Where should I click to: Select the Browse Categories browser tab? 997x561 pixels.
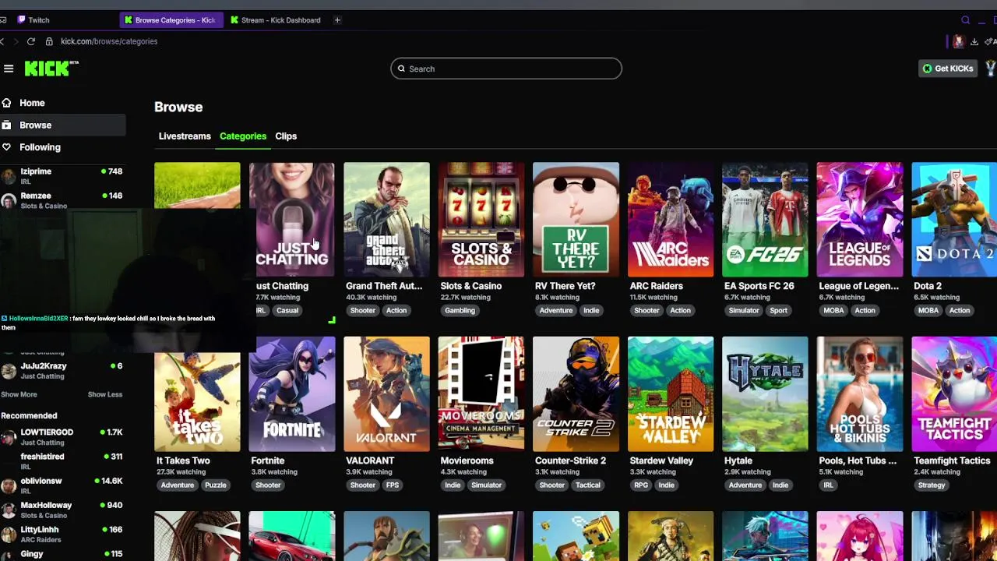pyautogui.click(x=170, y=20)
